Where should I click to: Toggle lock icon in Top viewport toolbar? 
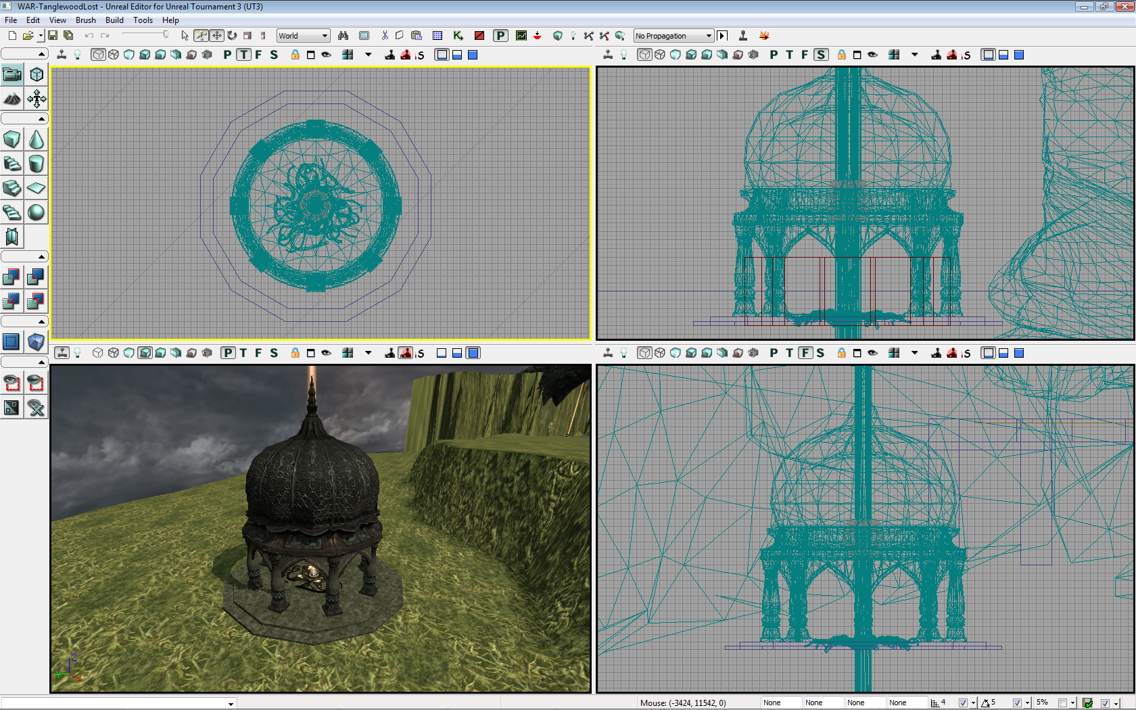(295, 55)
